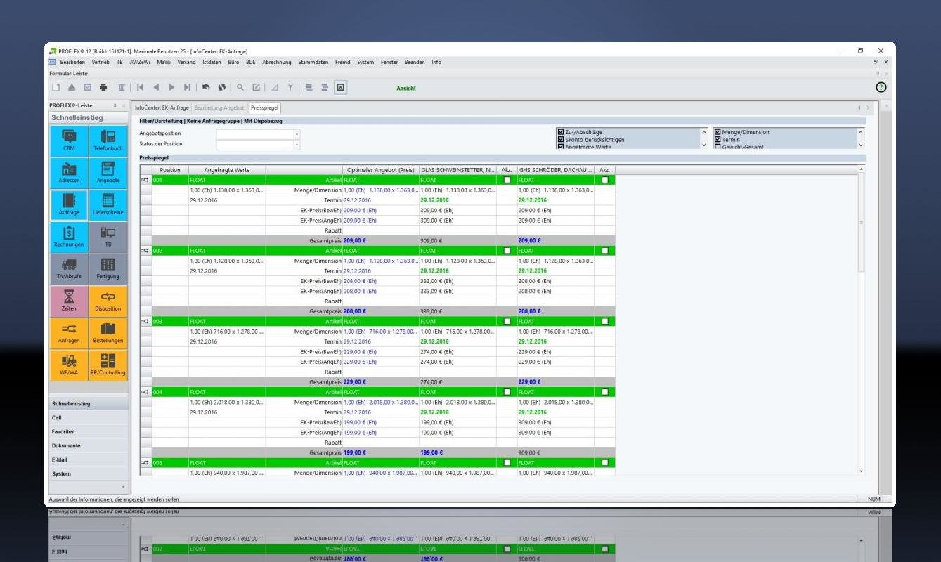
Task: Open the Stammdaten menu
Action: (x=313, y=62)
